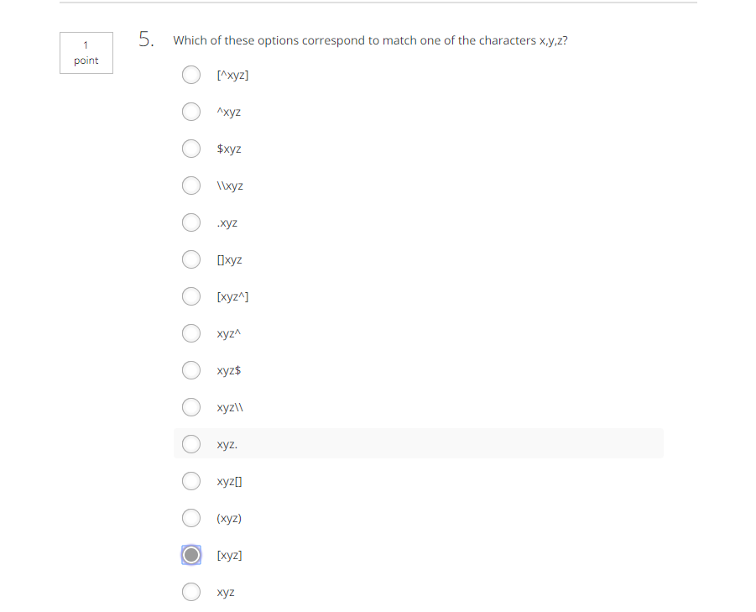Choose the []xyz answer option

(191, 259)
